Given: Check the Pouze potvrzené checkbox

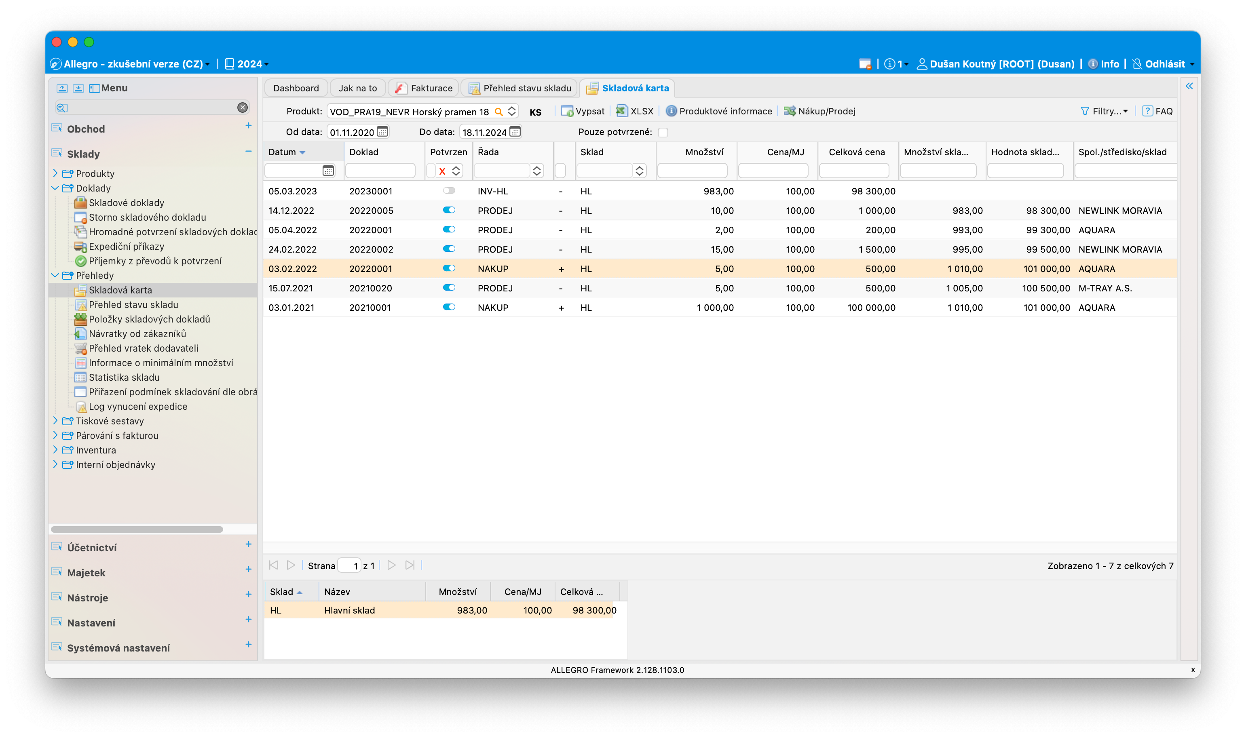Looking at the screenshot, I should coord(663,132).
